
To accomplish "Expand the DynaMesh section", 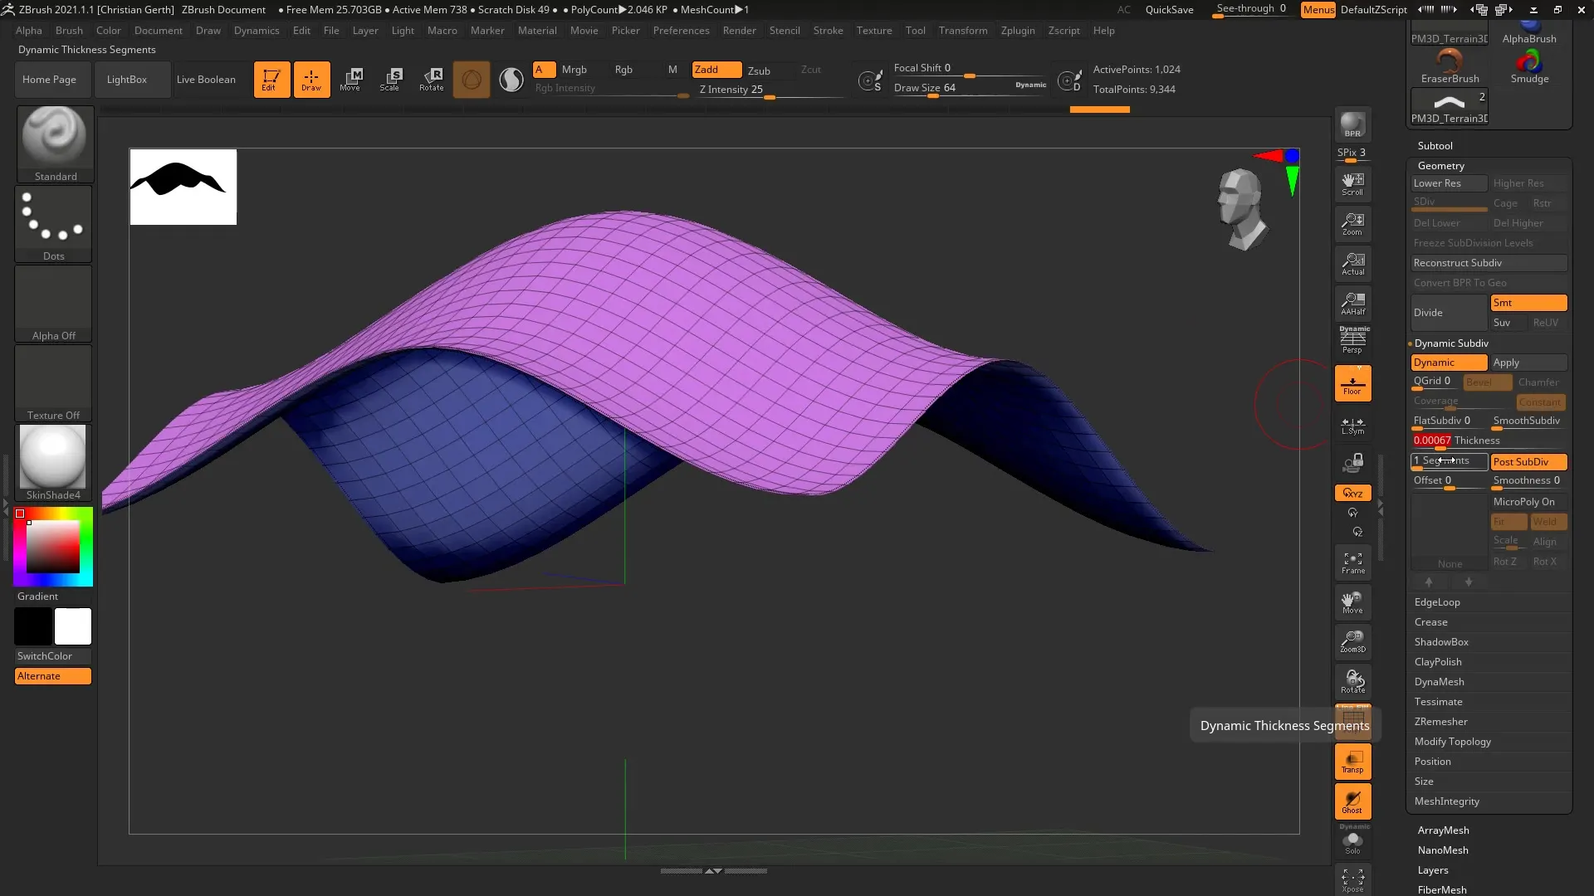I will coord(1440,682).
